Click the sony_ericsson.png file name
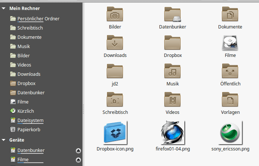 [230, 149]
